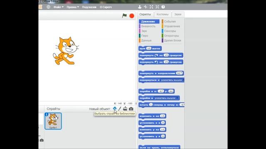Viewport: 266px width, 149px height.
Task: Open block help with the question mark icon
Action: pos(163,7)
